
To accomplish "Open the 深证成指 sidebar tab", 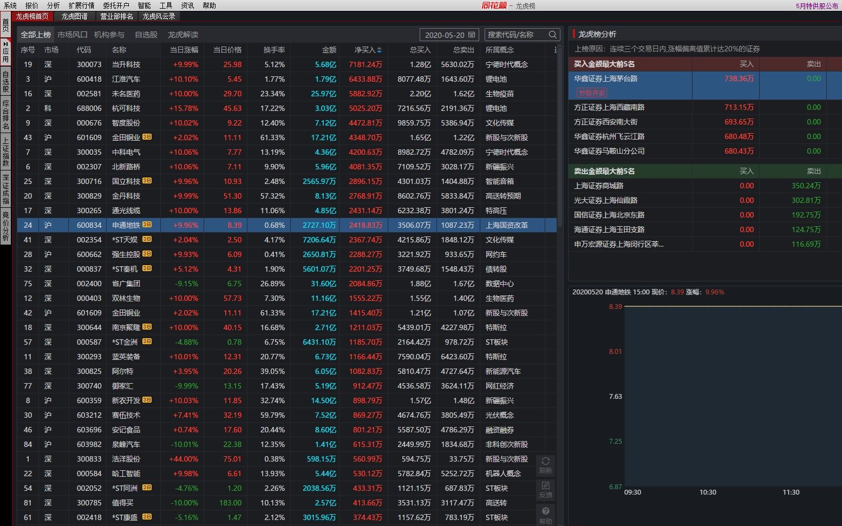I will (x=5, y=189).
